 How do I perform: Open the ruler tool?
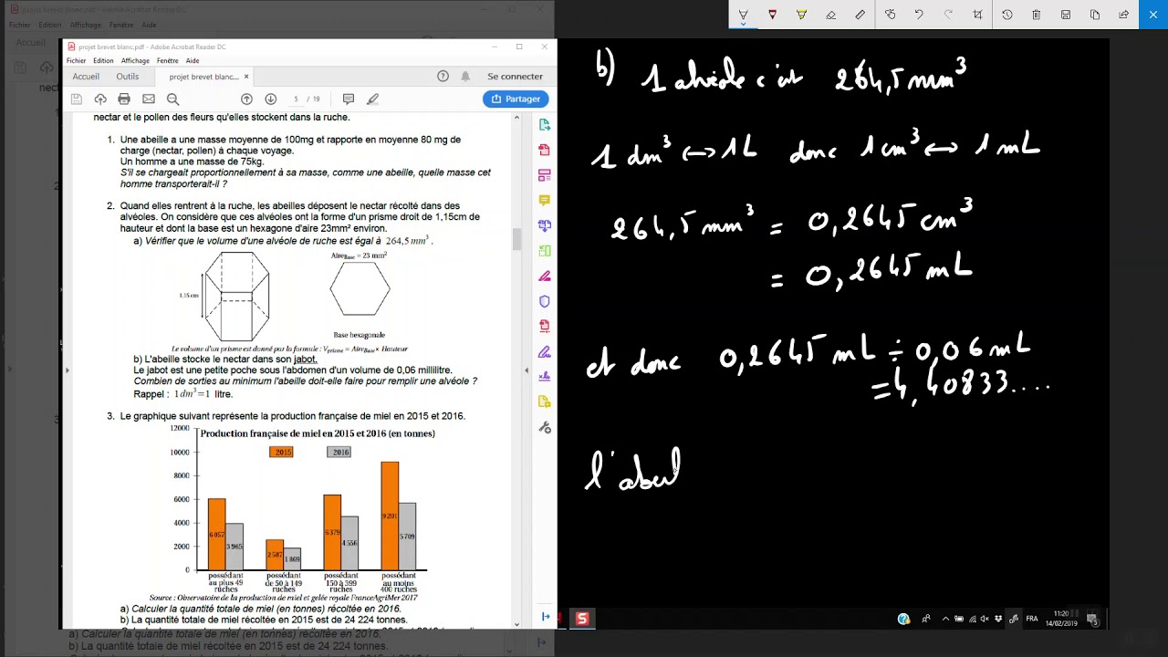[x=860, y=15]
